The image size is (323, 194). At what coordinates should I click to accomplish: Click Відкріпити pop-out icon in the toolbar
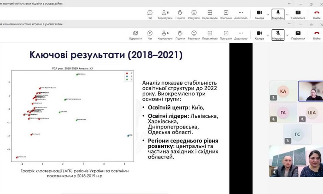point(135,34)
